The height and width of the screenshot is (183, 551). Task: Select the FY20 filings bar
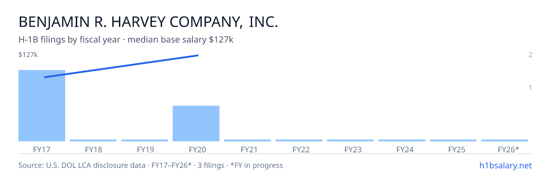(x=196, y=124)
